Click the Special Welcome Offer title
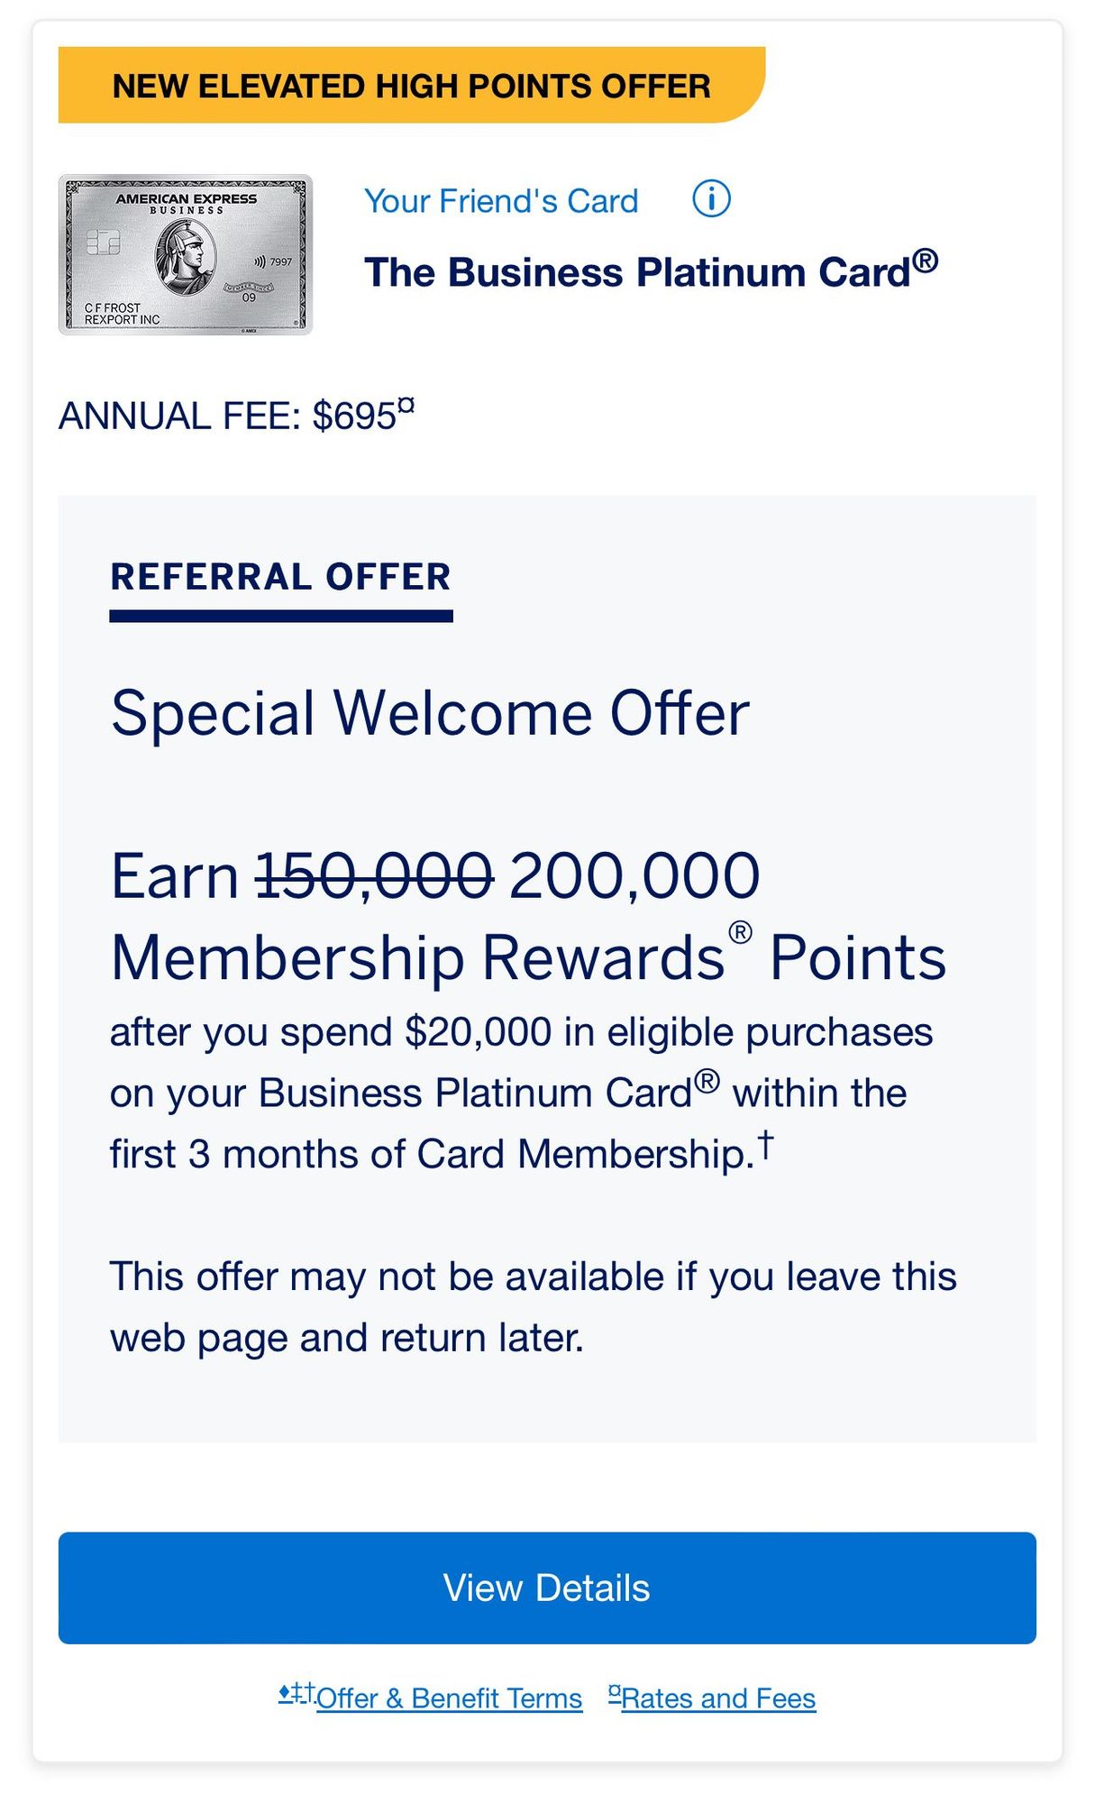 coord(430,714)
